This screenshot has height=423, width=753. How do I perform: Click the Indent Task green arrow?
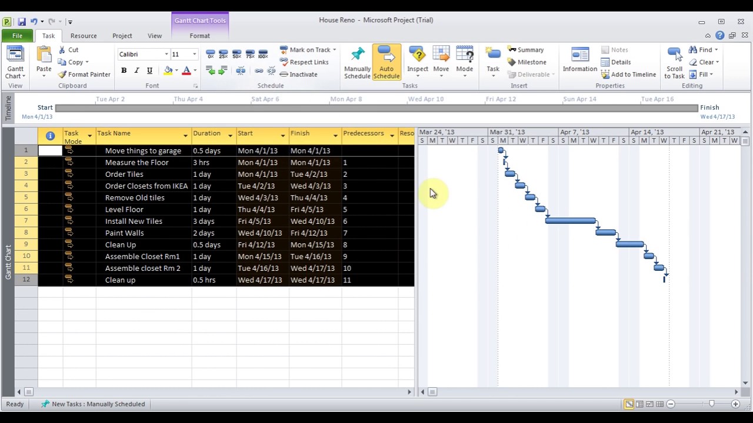click(223, 70)
